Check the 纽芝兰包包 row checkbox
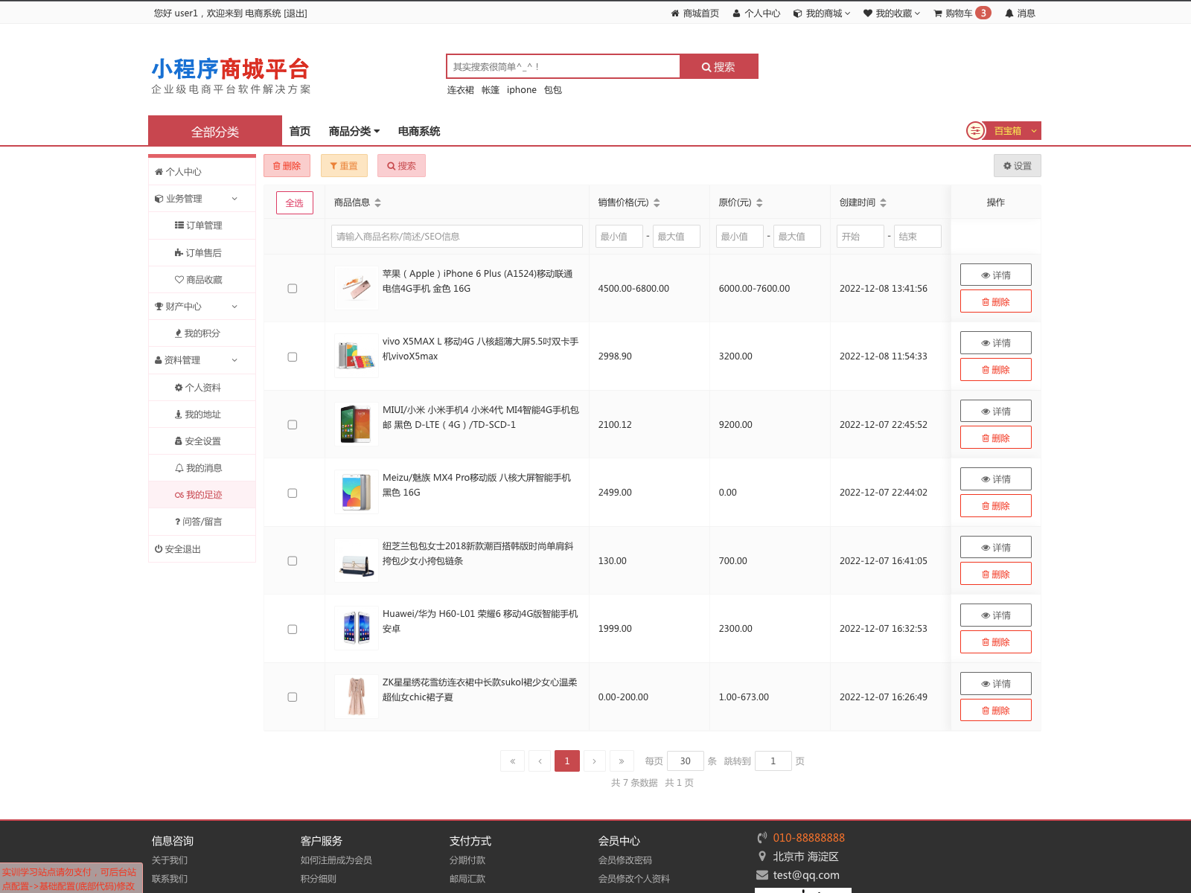The width and height of the screenshot is (1191, 893). click(x=293, y=561)
